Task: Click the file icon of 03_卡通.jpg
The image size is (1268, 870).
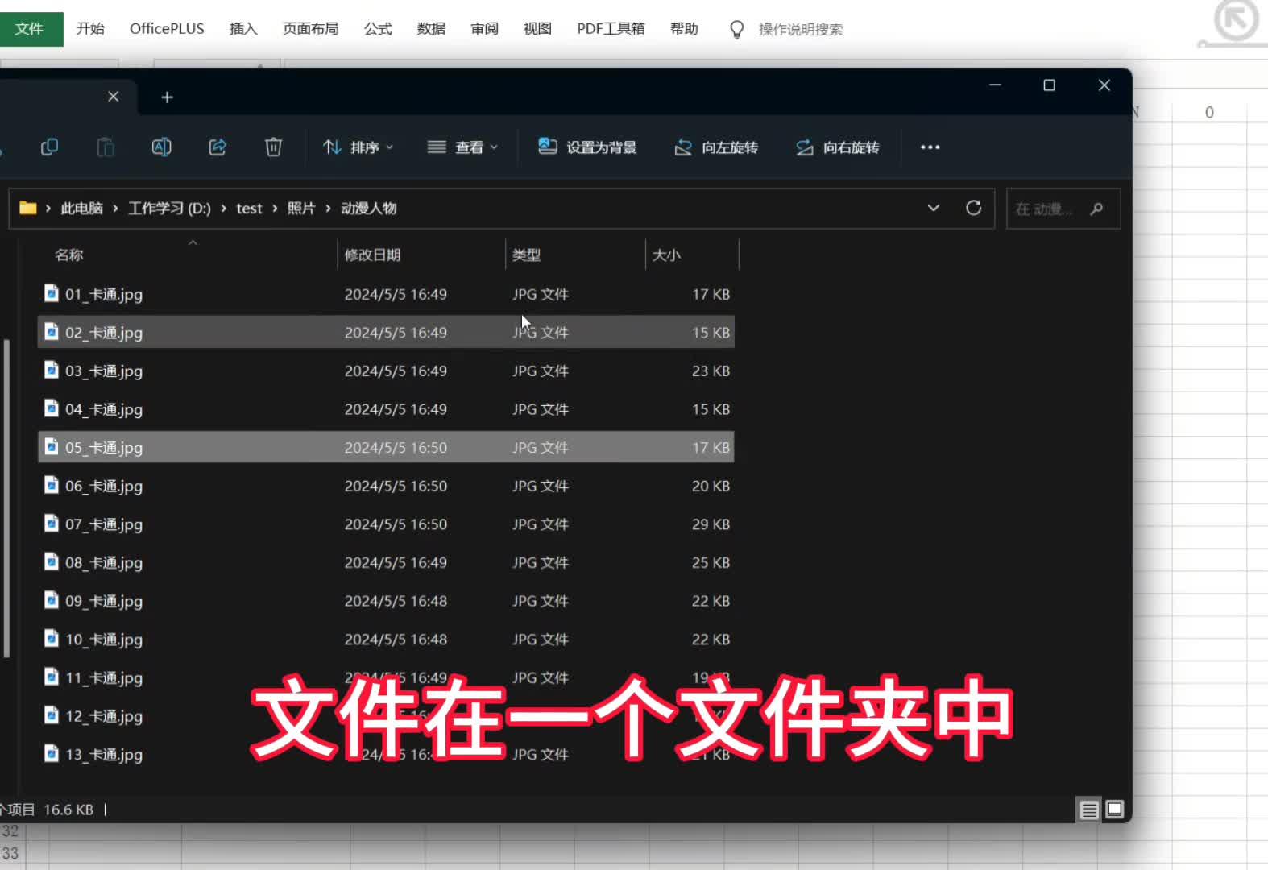Action: click(52, 370)
